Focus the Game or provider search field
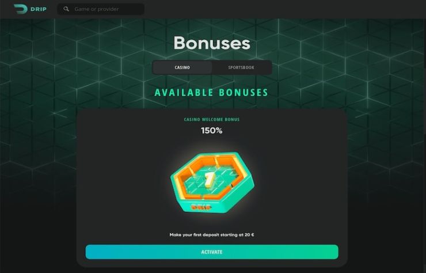This screenshot has width=426, height=273. click(101, 9)
